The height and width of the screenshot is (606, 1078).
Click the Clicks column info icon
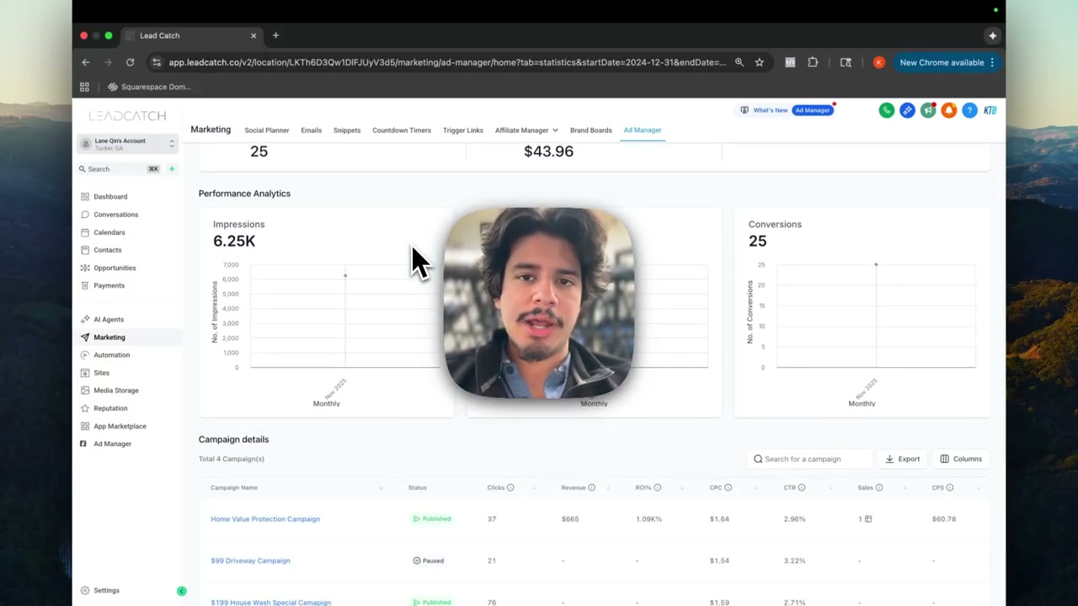click(x=510, y=487)
